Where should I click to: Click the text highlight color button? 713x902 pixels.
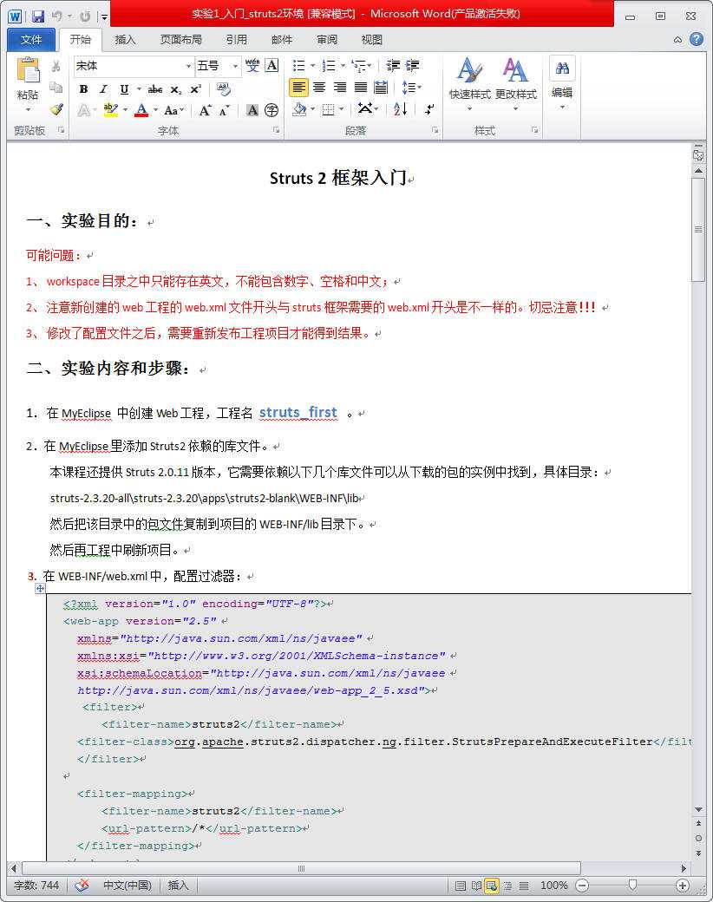110,110
